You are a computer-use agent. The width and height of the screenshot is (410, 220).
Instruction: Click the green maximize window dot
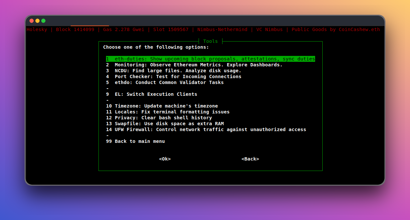[x=44, y=21]
